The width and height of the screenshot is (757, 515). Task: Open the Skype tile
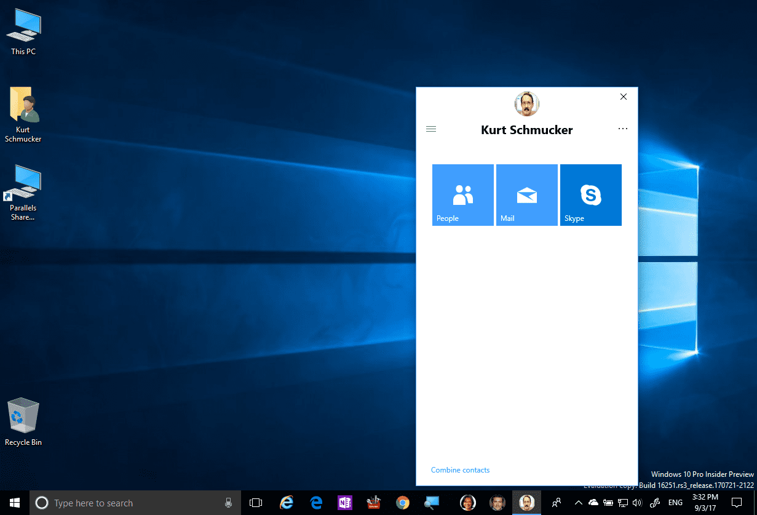tap(591, 195)
